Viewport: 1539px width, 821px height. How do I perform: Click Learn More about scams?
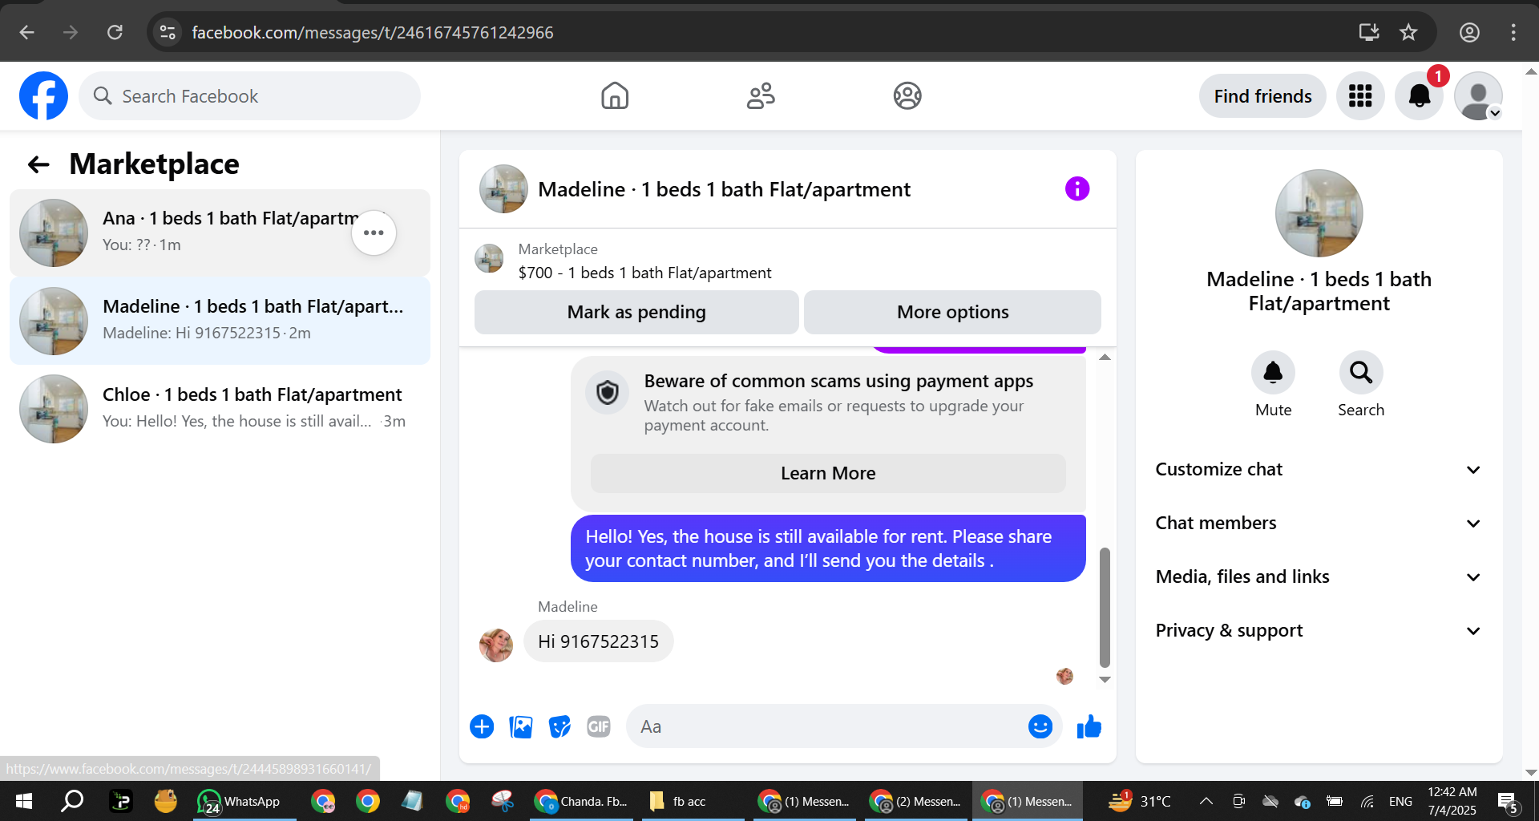(x=828, y=474)
